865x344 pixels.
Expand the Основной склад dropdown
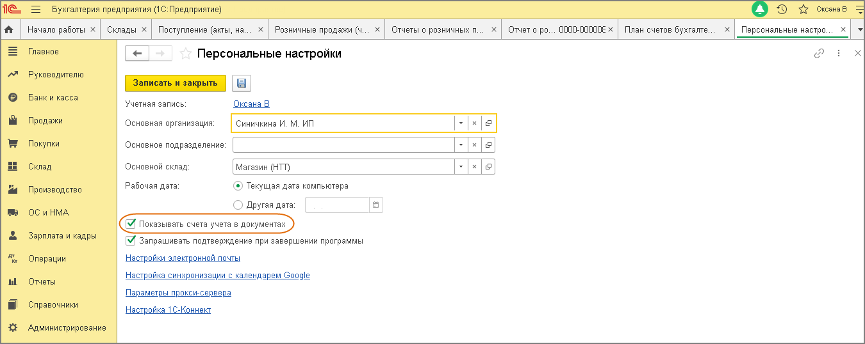pos(461,167)
